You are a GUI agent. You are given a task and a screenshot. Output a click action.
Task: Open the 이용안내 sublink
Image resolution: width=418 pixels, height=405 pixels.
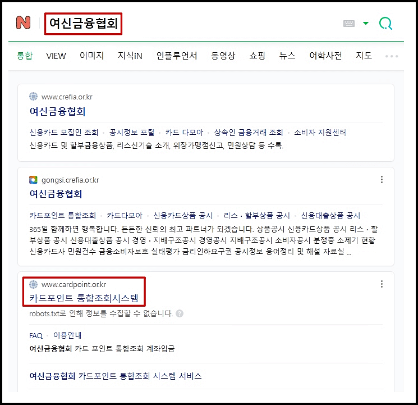click(67, 335)
